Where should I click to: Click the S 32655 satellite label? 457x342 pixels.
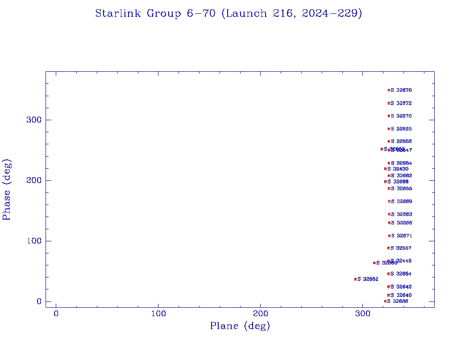tap(401, 189)
